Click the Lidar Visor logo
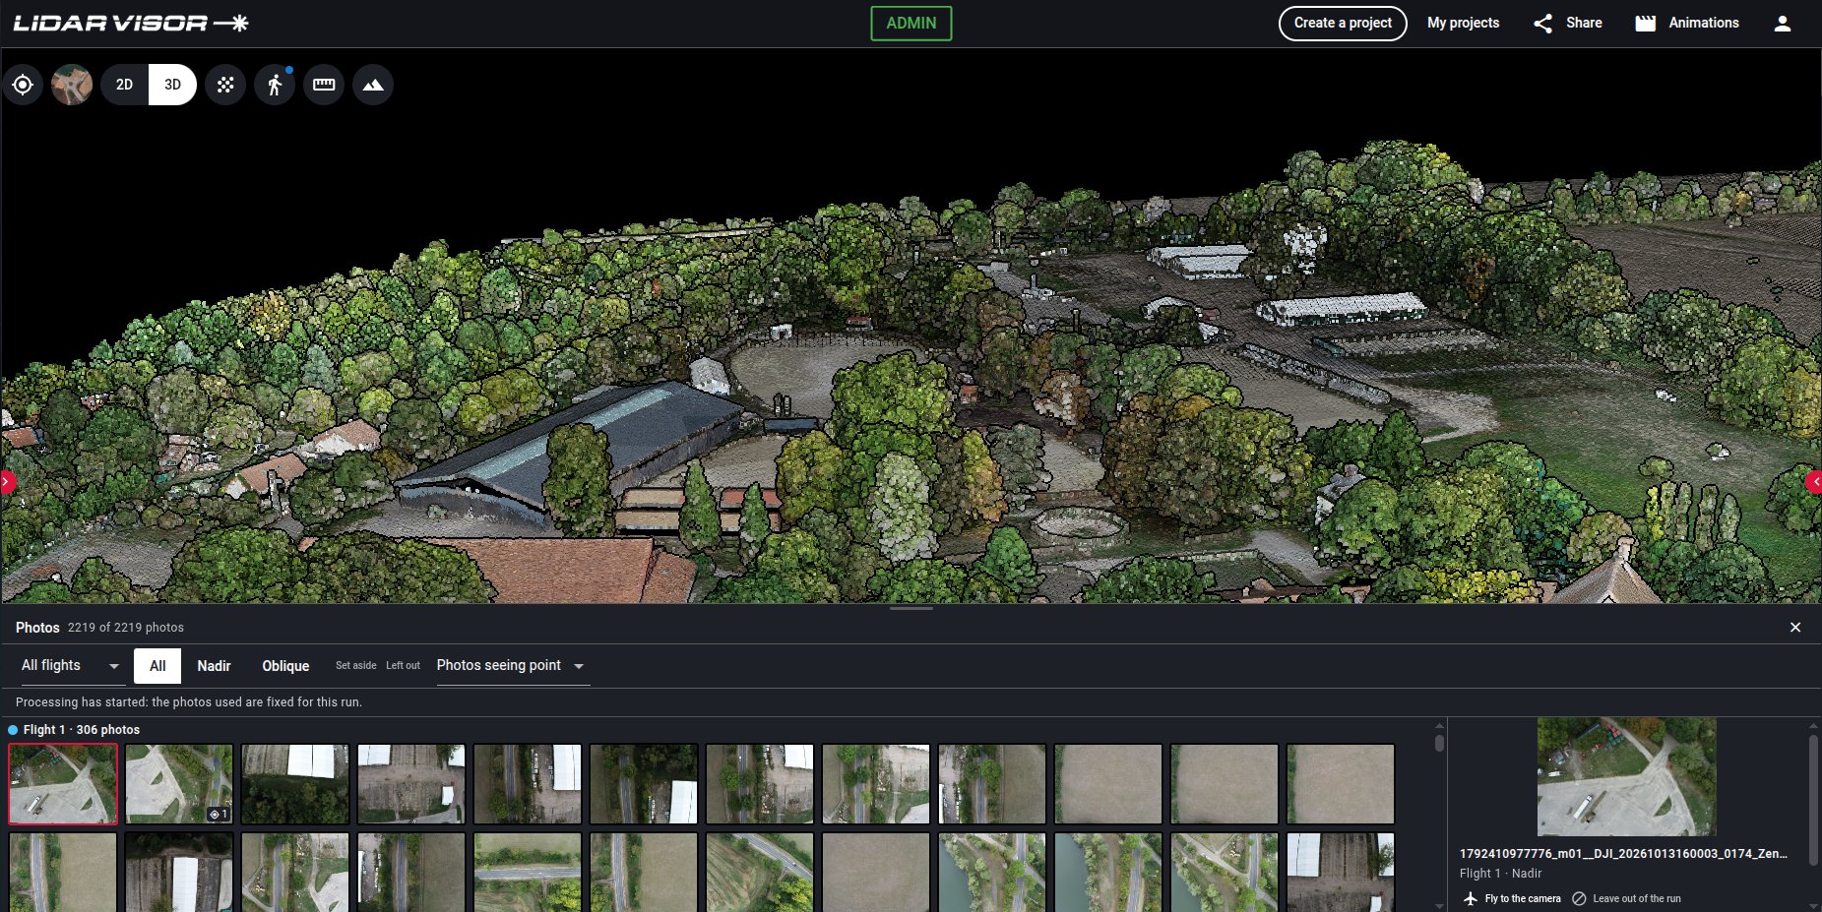Image resolution: width=1822 pixels, height=912 pixels. click(x=130, y=23)
